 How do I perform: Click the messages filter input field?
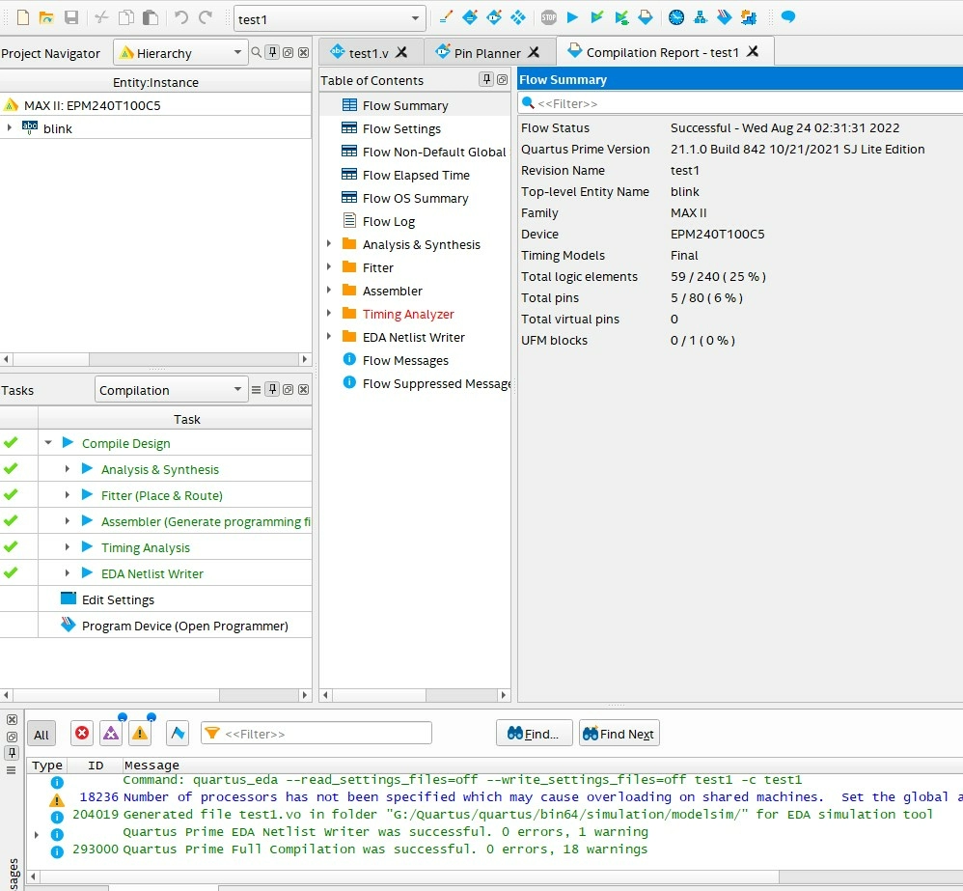(316, 733)
